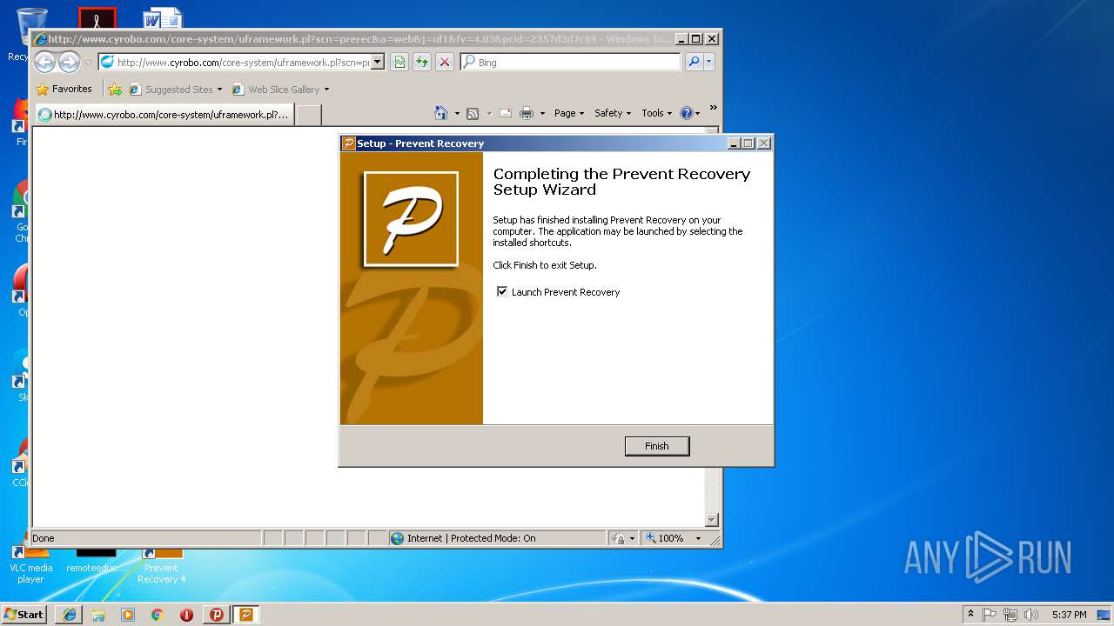Click the red Stop loading icon

(x=445, y=62)
